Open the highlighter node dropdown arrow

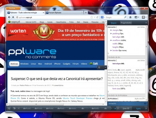click(x=105, y=68)
